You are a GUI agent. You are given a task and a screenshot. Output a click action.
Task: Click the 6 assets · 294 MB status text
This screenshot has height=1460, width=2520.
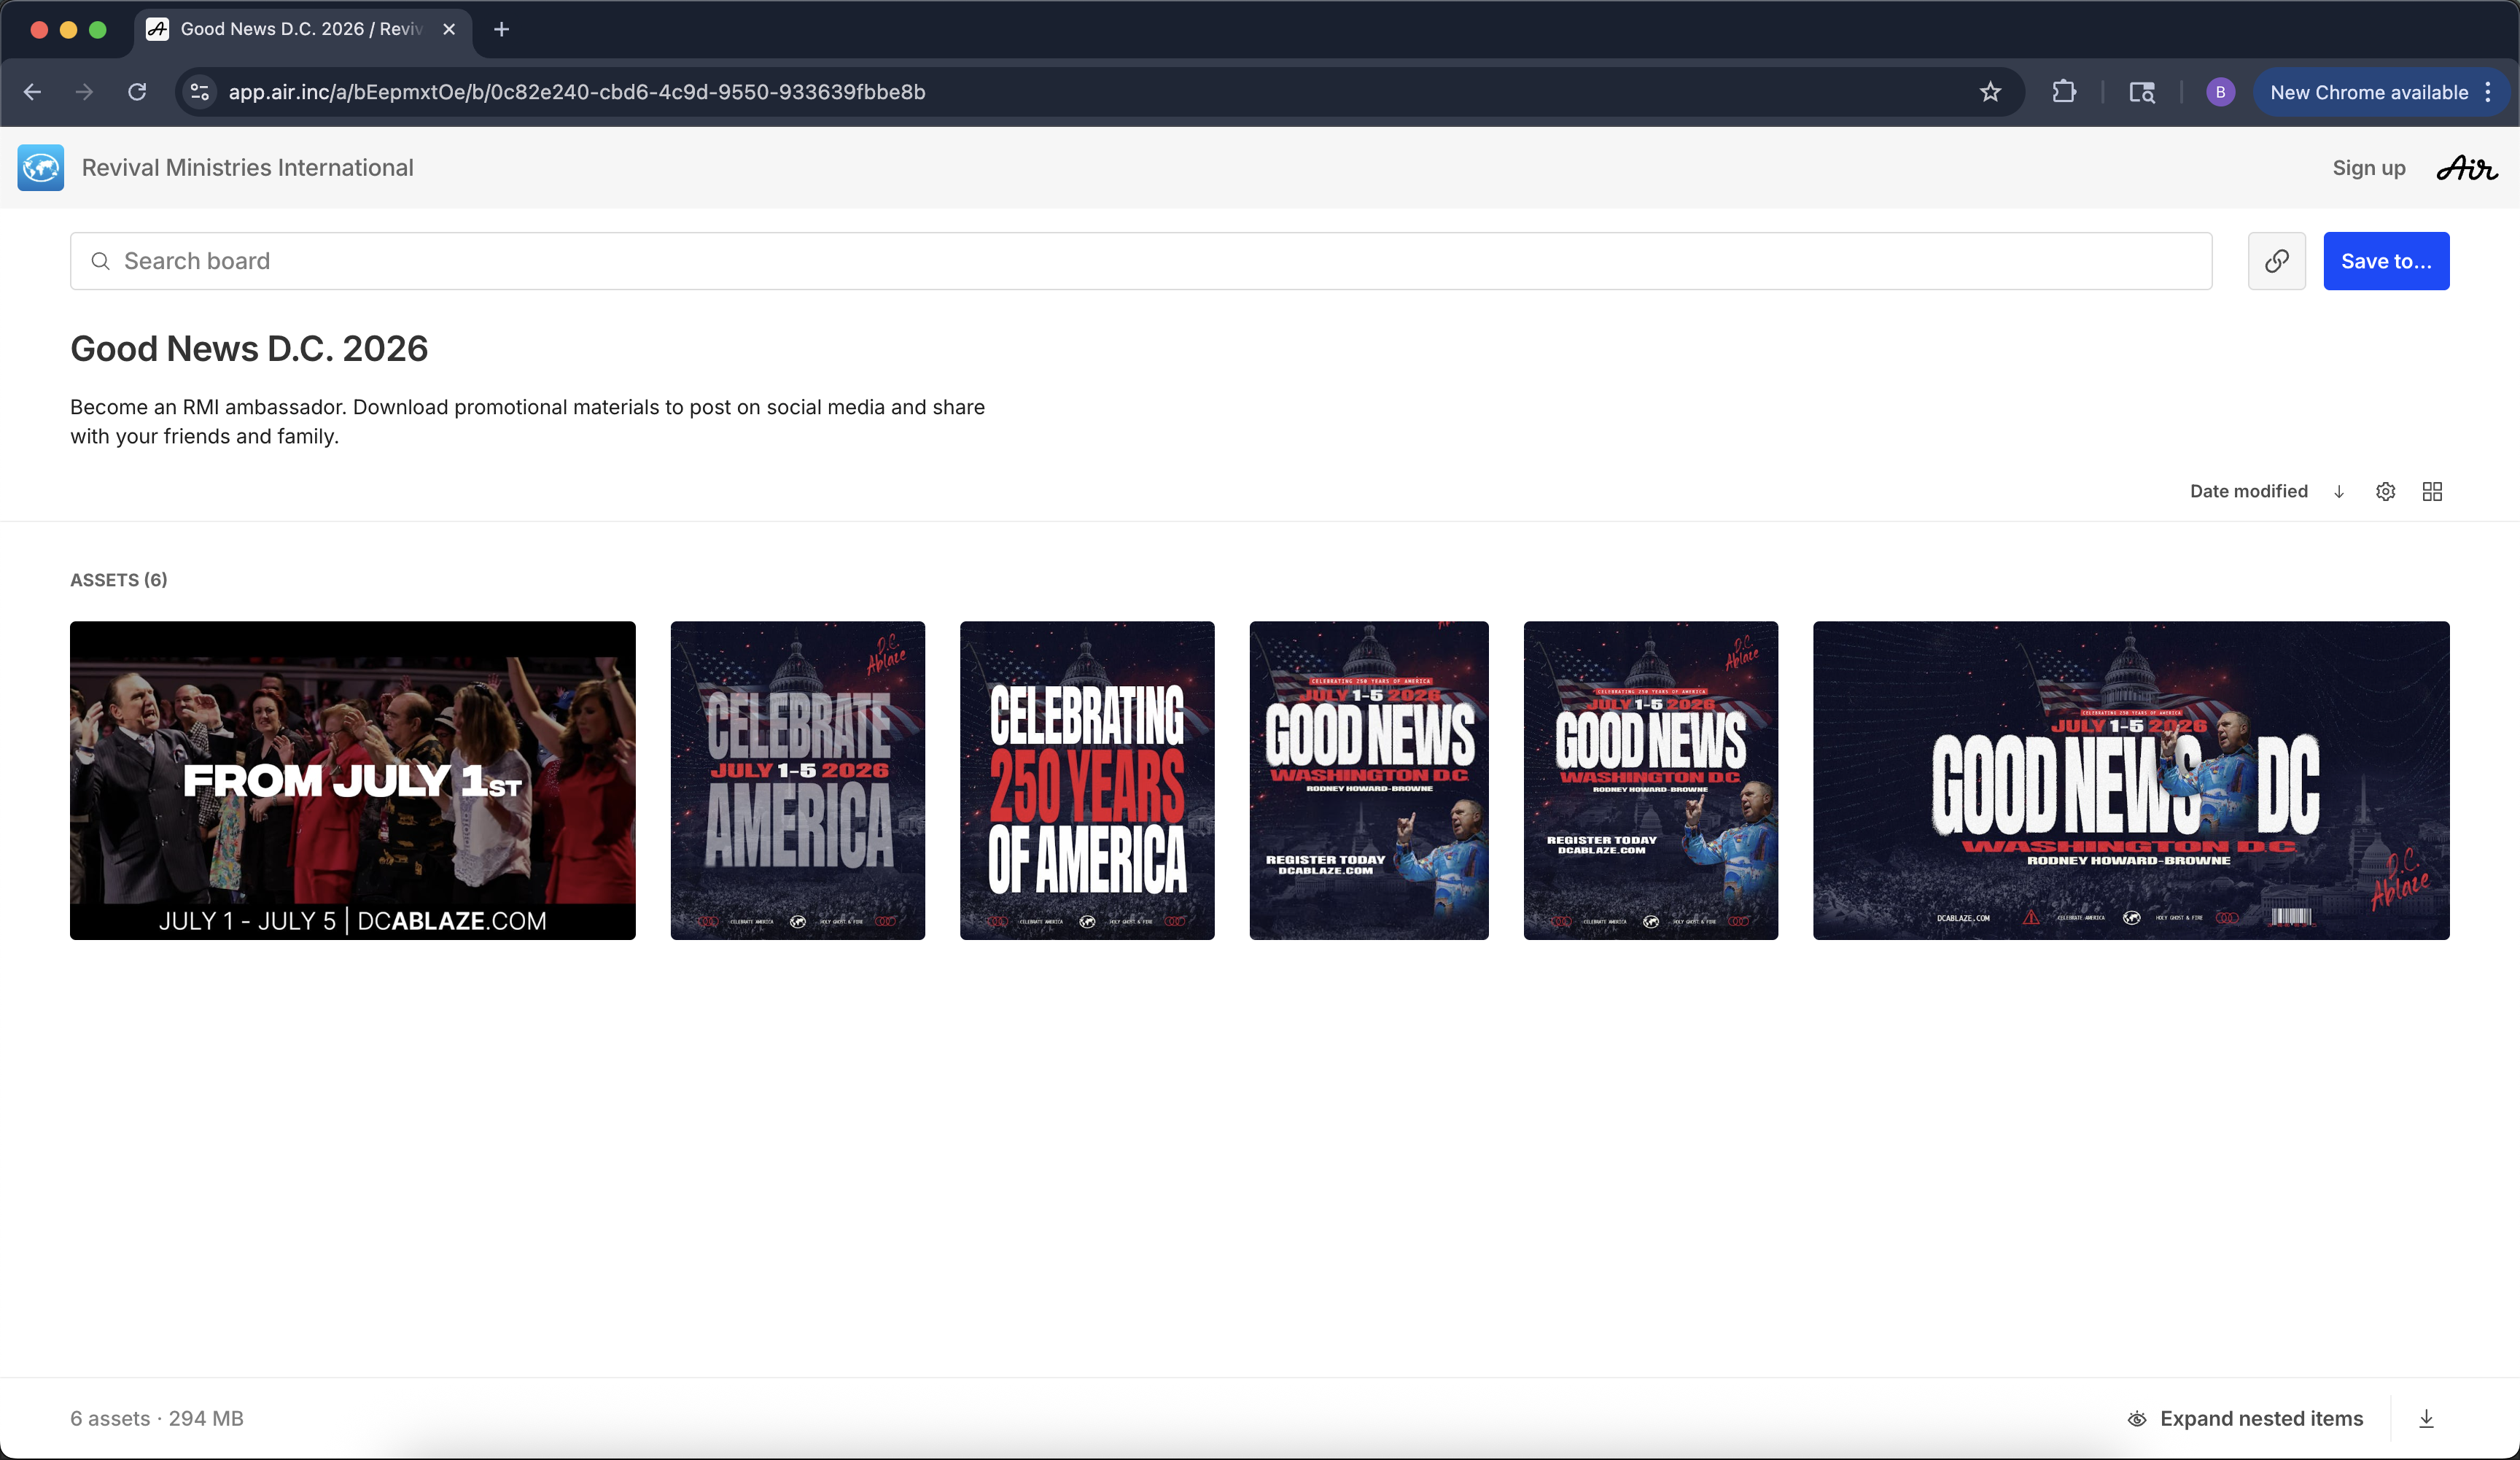point(157,1419)
